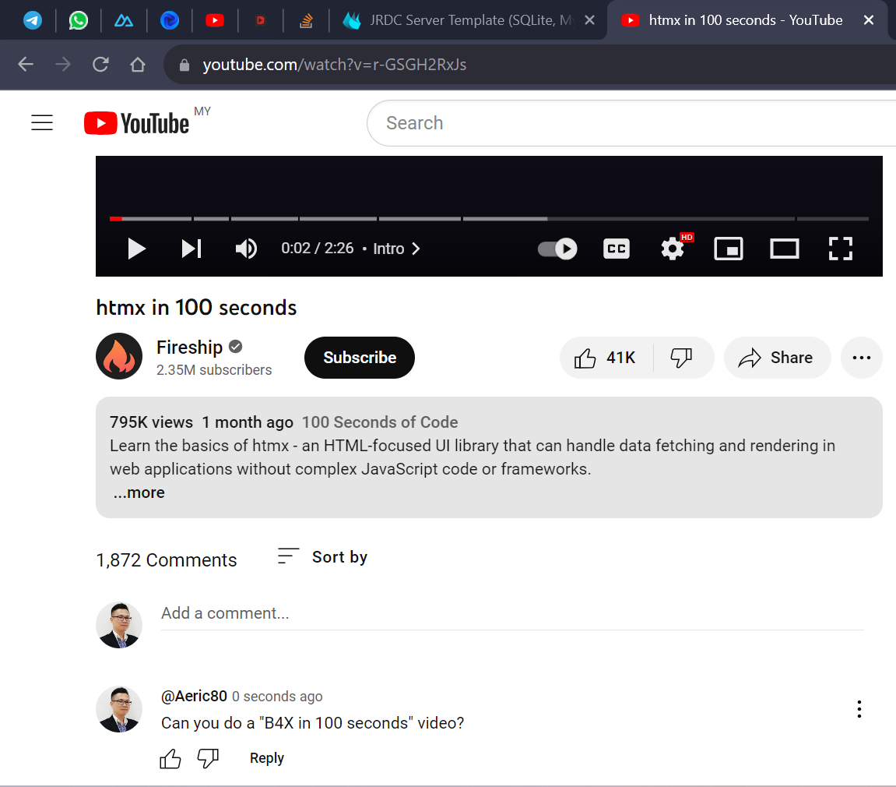Enter full screen mode
This screenshot has width=896, height=787.
click(x=841, y=249)
